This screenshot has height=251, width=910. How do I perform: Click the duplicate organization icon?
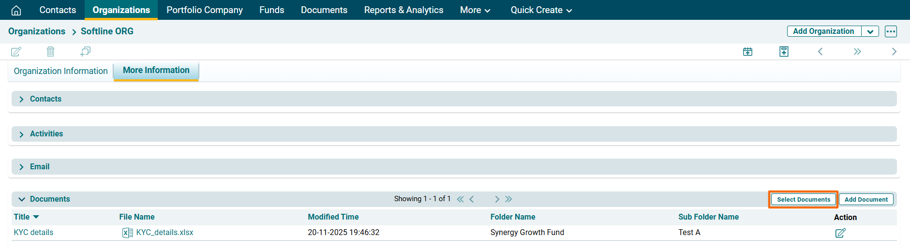click(x=85, y=51)
